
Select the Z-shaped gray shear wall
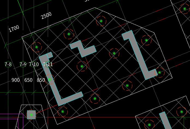click(x=83, y=49)
